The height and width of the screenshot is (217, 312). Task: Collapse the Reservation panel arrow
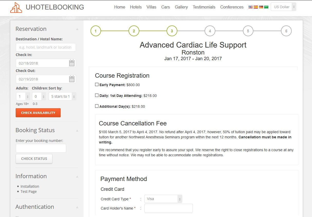point(77,29)
